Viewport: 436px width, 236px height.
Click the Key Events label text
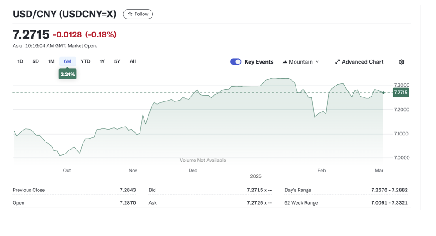[259, 62]
